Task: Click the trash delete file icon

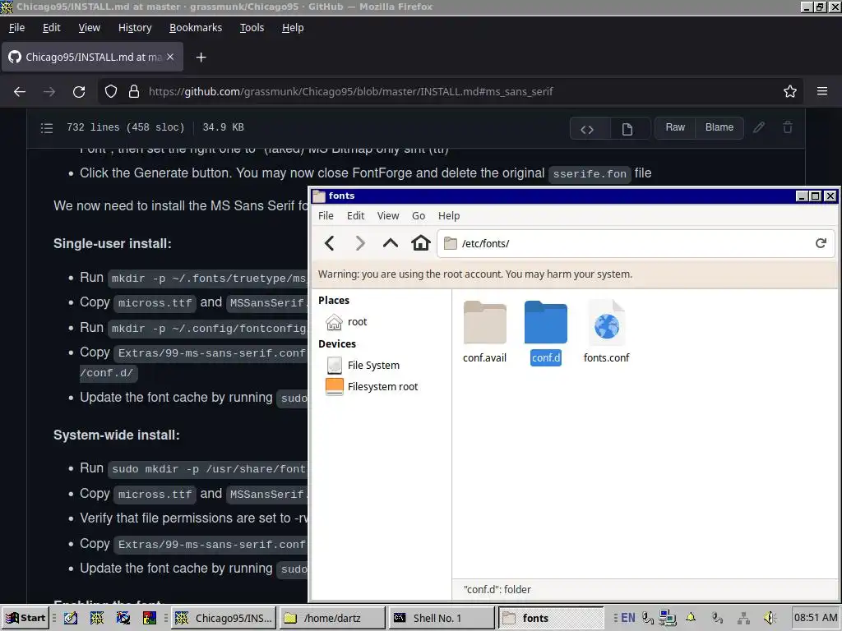Action: point(788,127)
